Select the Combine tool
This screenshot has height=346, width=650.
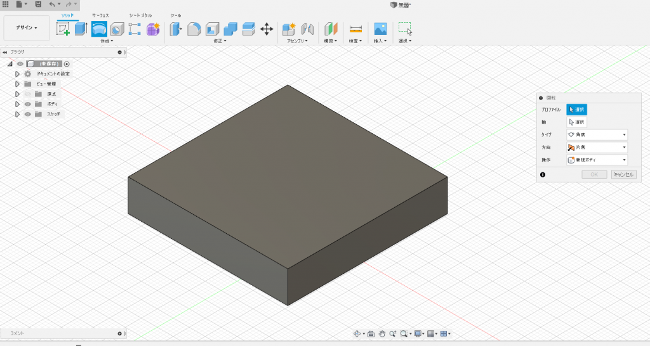click(x=230, y=29)
